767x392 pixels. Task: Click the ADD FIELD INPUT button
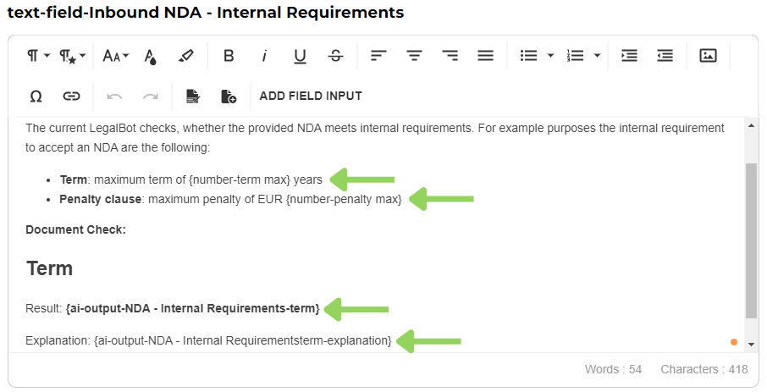pos(311,97)
